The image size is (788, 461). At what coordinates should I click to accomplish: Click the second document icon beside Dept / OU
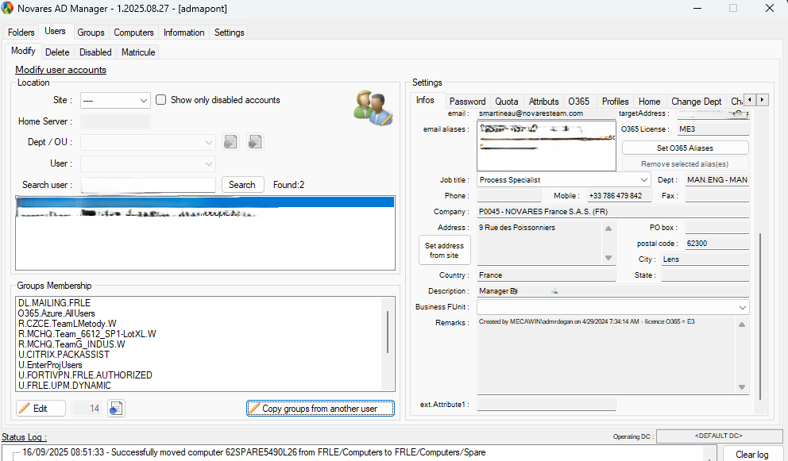(x=254, y=142)
